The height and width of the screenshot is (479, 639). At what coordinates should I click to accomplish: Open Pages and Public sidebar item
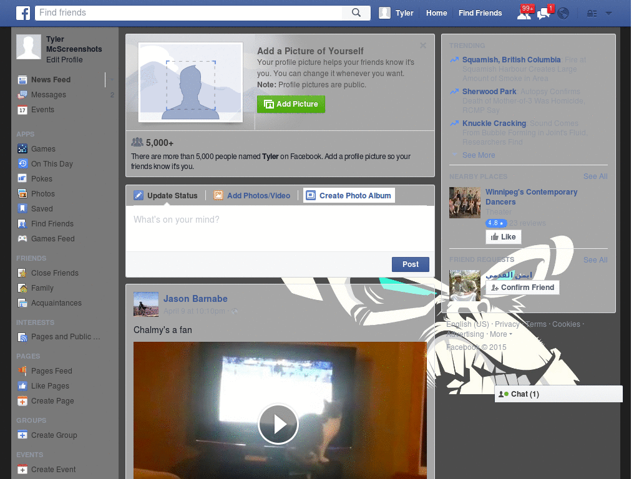click(x=59, y=337)
